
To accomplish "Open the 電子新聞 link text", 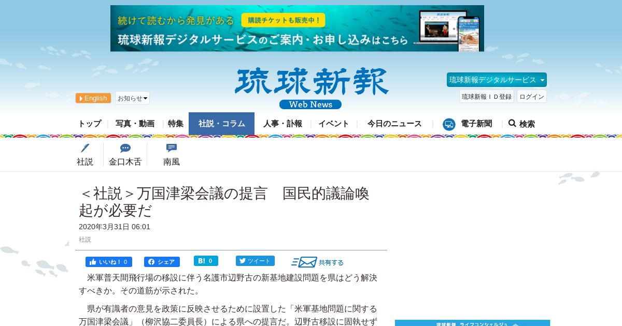I will [x=476, y=124].
